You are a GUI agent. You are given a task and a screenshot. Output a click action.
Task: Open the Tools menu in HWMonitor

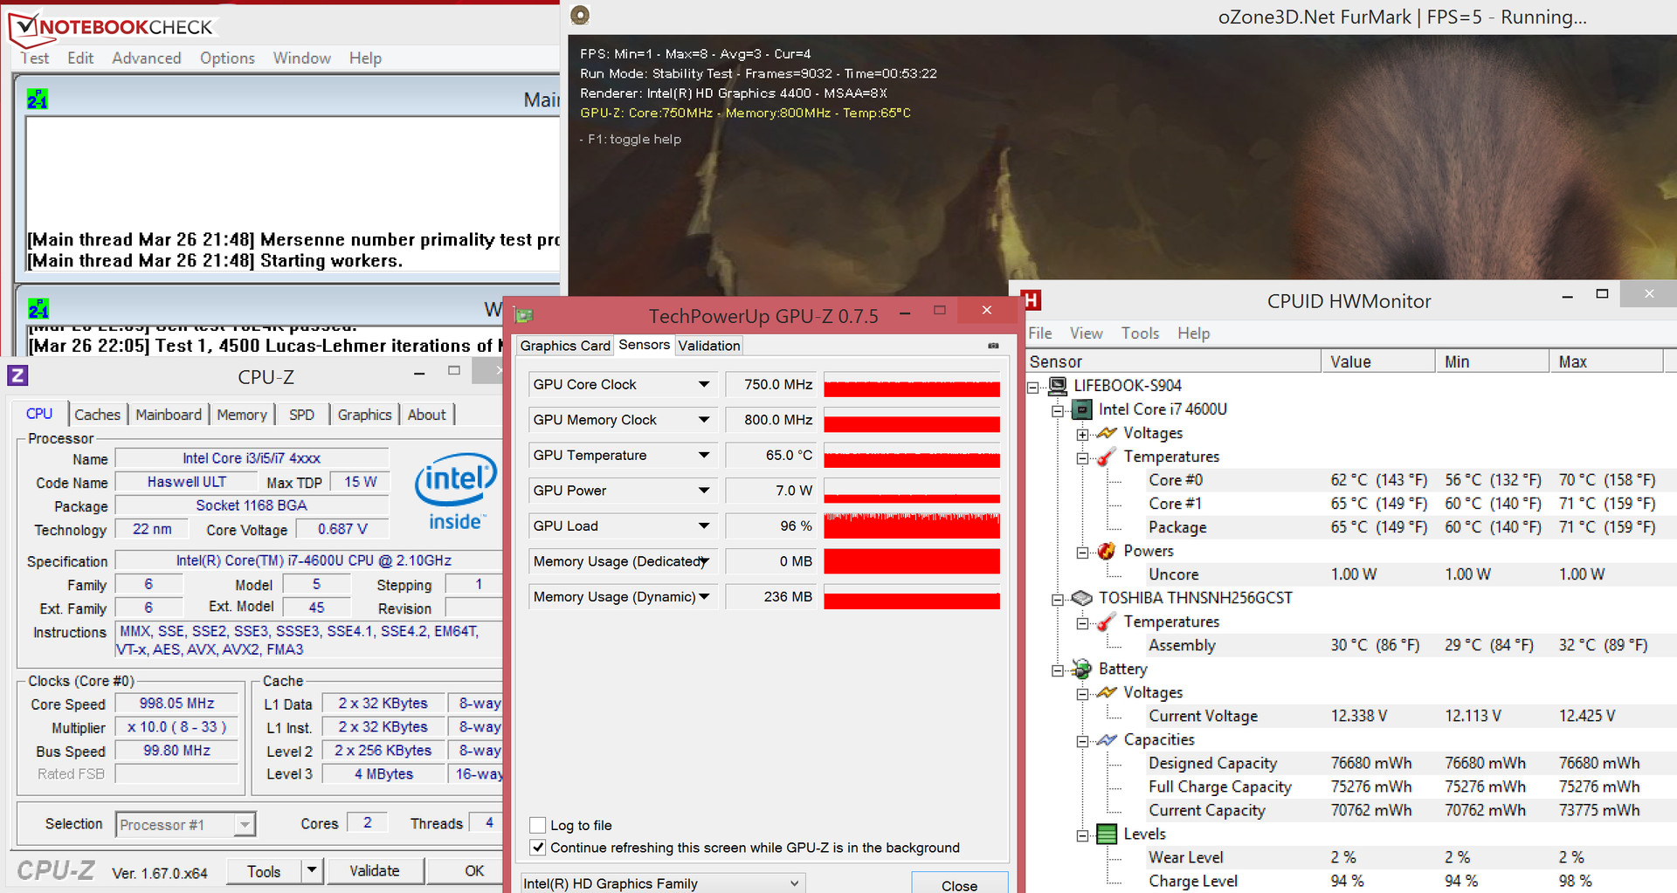(1140, 333)
